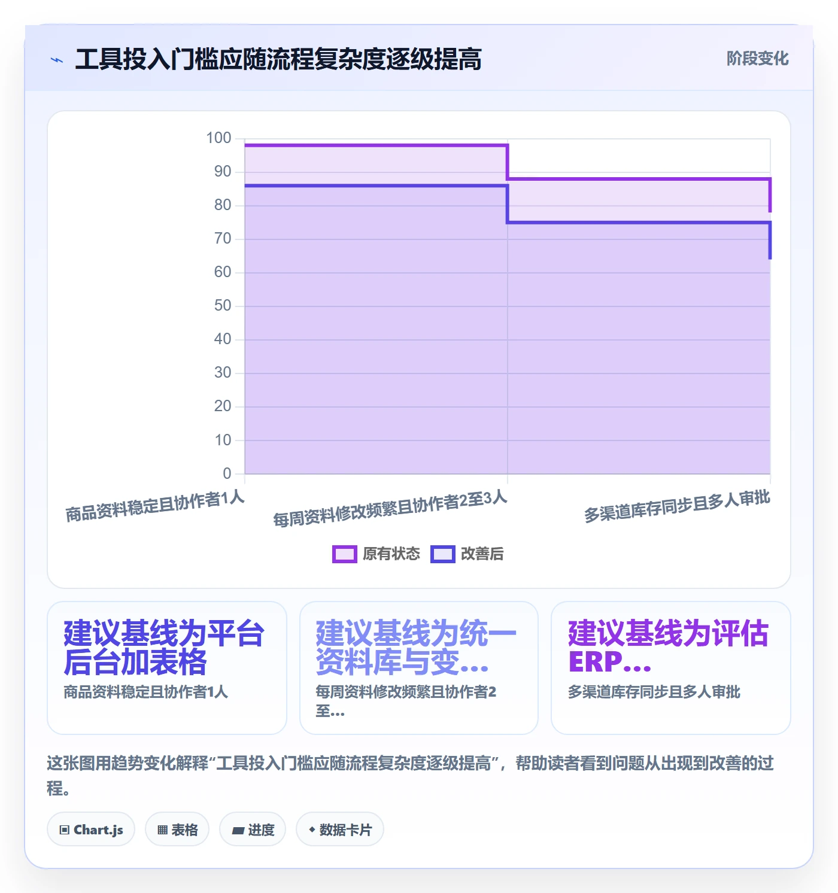
Task: Click the y-axis value 0
Action: 227,473
